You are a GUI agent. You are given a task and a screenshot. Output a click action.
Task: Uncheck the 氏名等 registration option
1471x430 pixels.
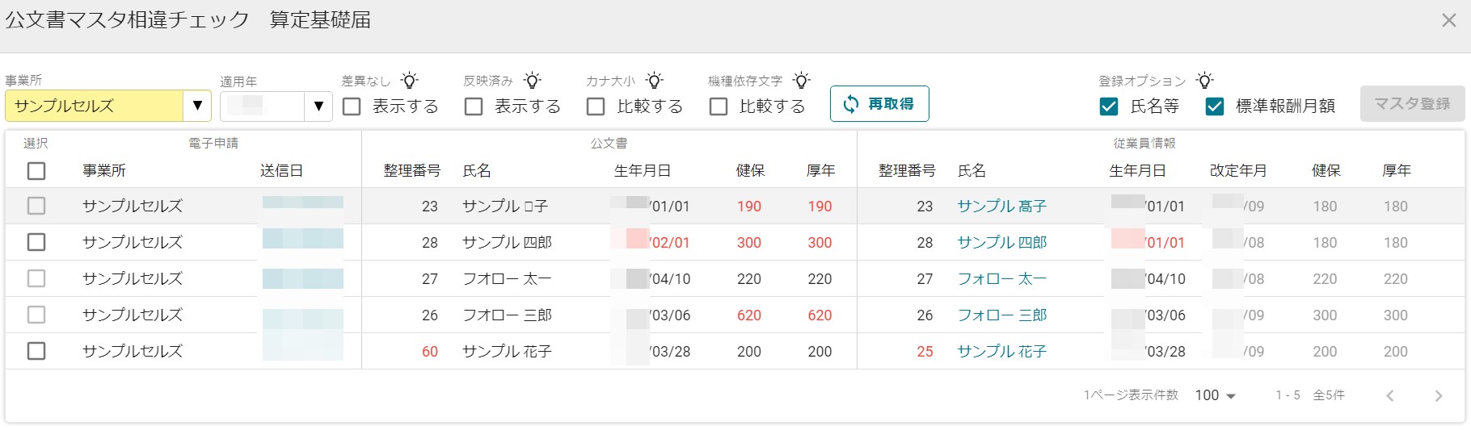coord(1109,106)
